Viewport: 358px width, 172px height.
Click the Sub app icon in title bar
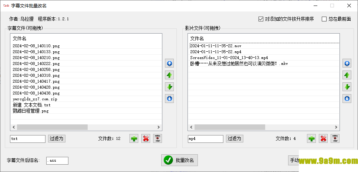point(6,6)
